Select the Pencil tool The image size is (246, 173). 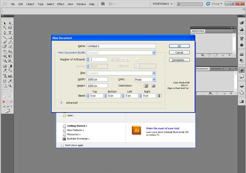(10, 42)
